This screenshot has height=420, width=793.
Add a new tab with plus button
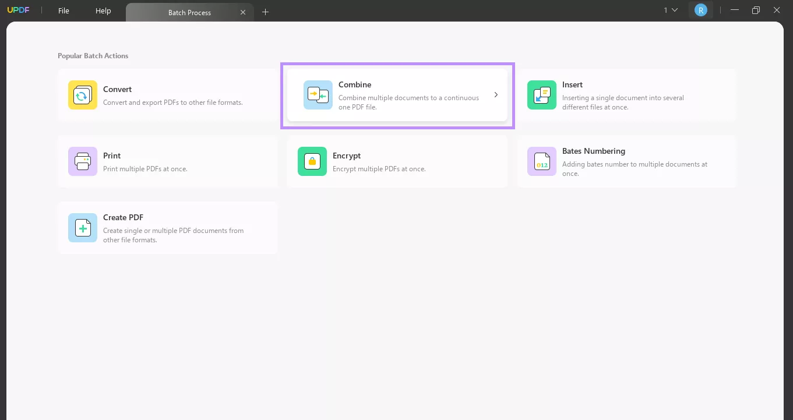click(266, 12)
